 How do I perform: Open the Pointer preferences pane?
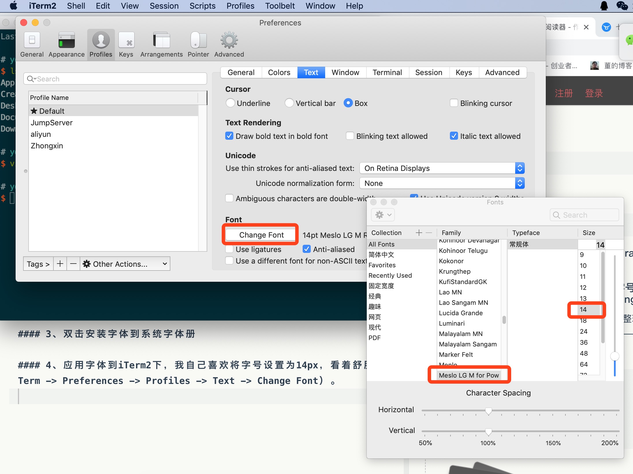198,45
